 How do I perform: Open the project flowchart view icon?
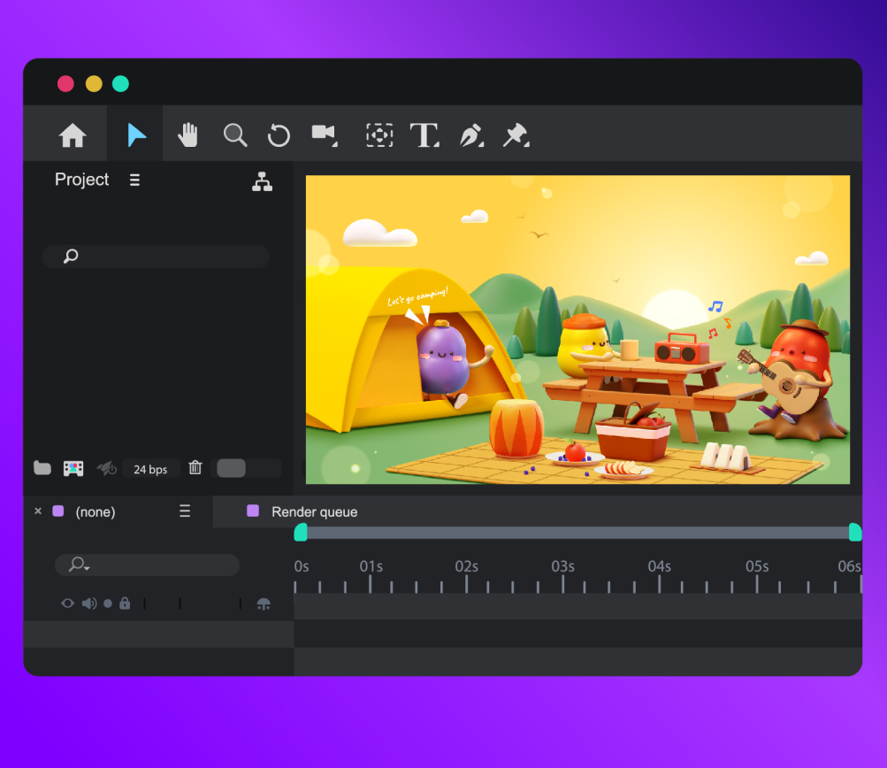[x=262, y=180]
